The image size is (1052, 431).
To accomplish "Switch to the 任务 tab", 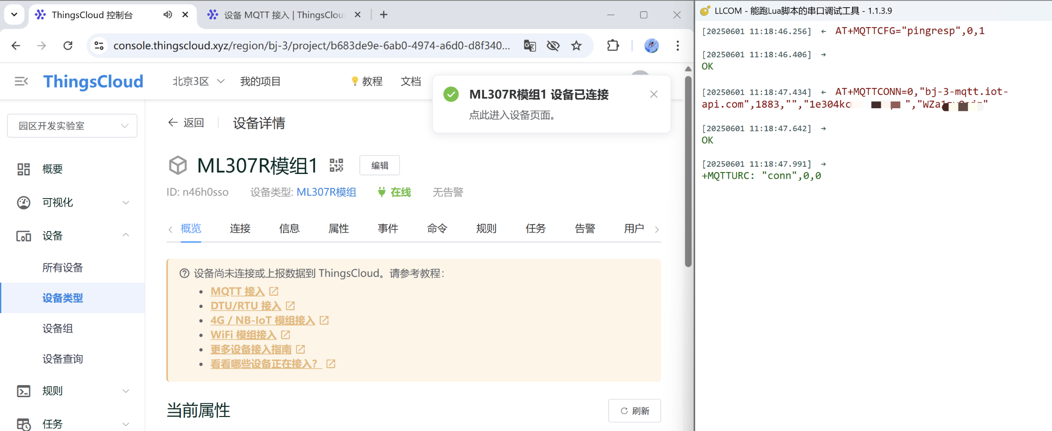I will 536,229.
